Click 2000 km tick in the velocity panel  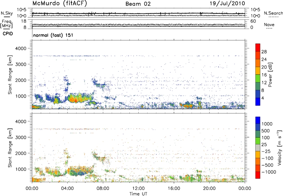[x=21, y=153]
